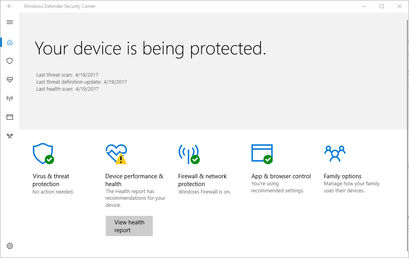Open the Virus & threat protection heading link

(x=51, y=180)
